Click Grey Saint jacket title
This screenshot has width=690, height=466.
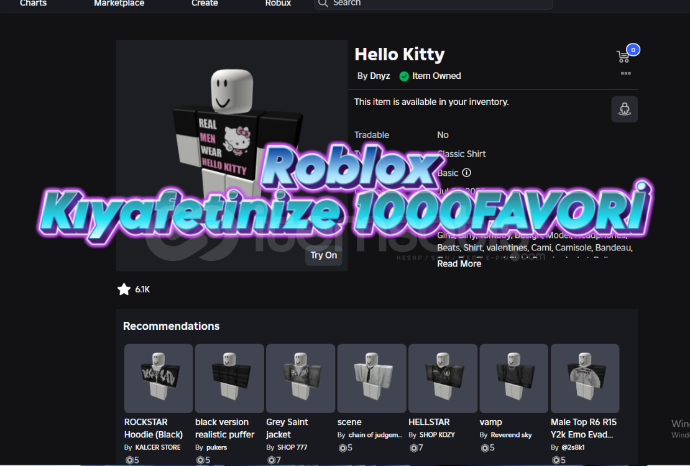(x=287, y=428)
